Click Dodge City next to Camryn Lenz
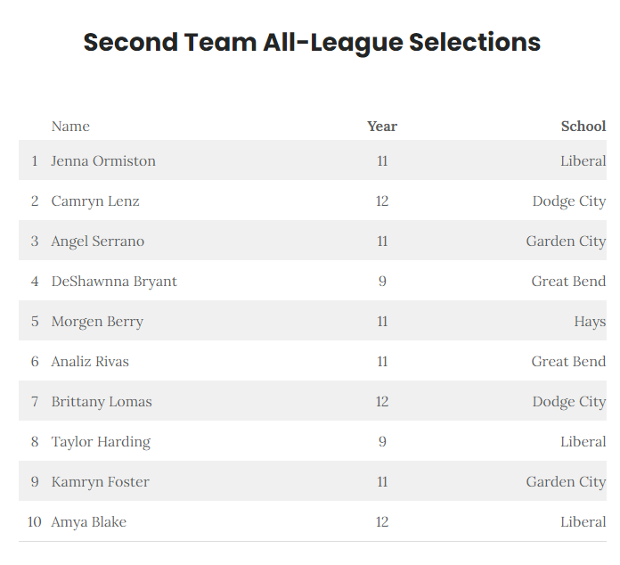The width and height of the screenshot is (620, 565). tap(569, 201)
